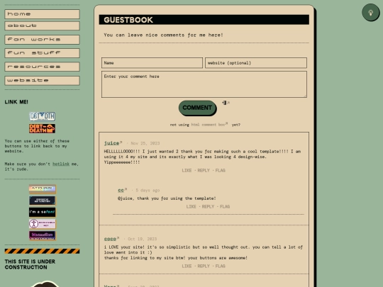Click the dark navy badge below rainbow badge

tap(43, 201)
